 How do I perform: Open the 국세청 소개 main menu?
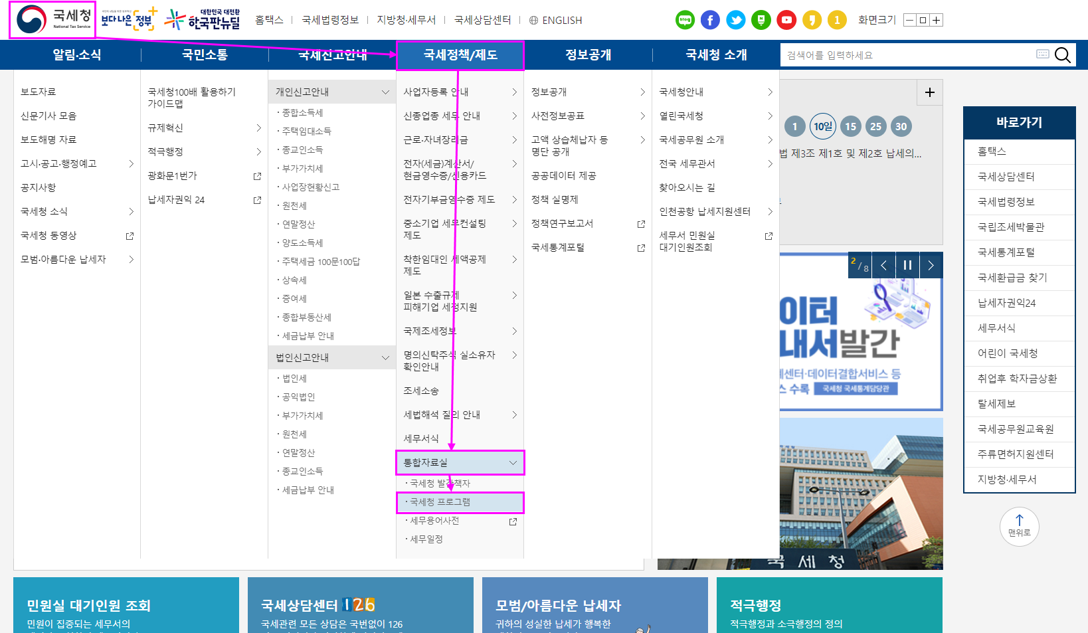716,55
